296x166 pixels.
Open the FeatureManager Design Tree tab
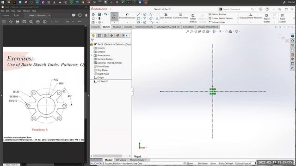click(93, 36)
